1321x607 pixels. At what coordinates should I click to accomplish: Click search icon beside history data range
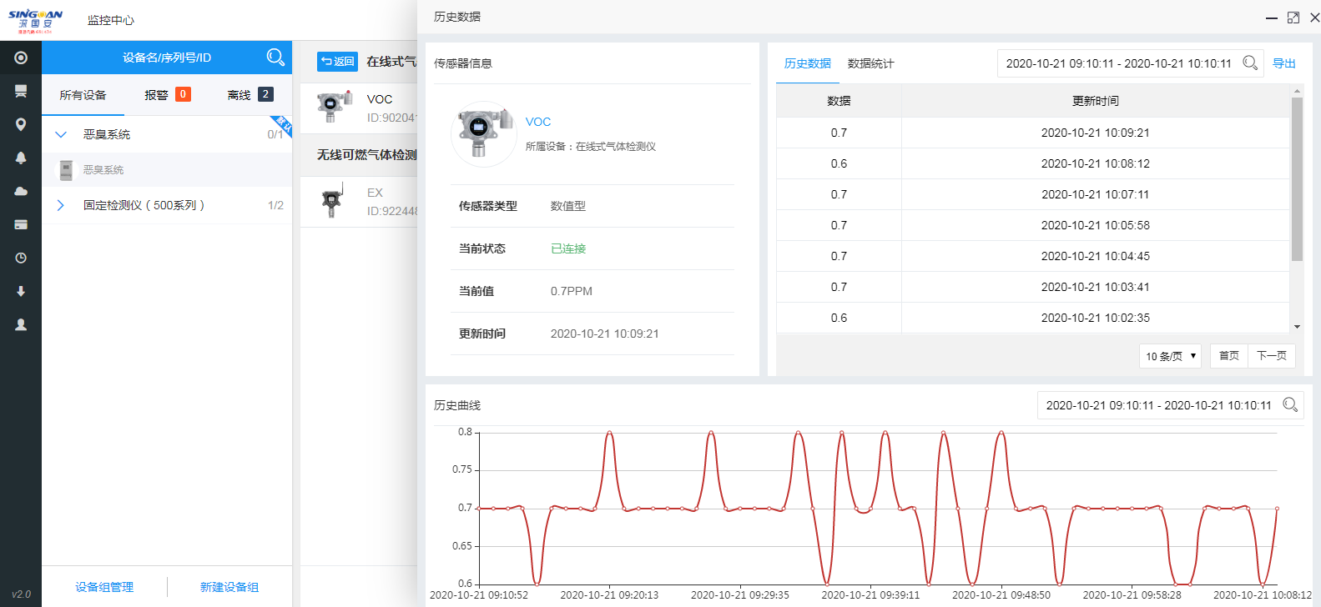[x=1249, y=63]
